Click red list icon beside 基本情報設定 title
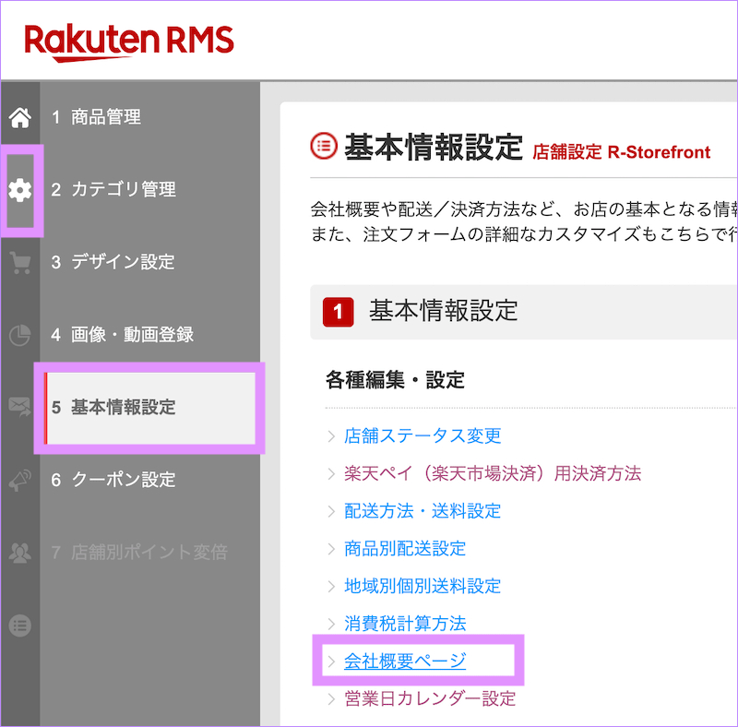The width and height of the screenshot is (738, 727). tap(324, 146)
